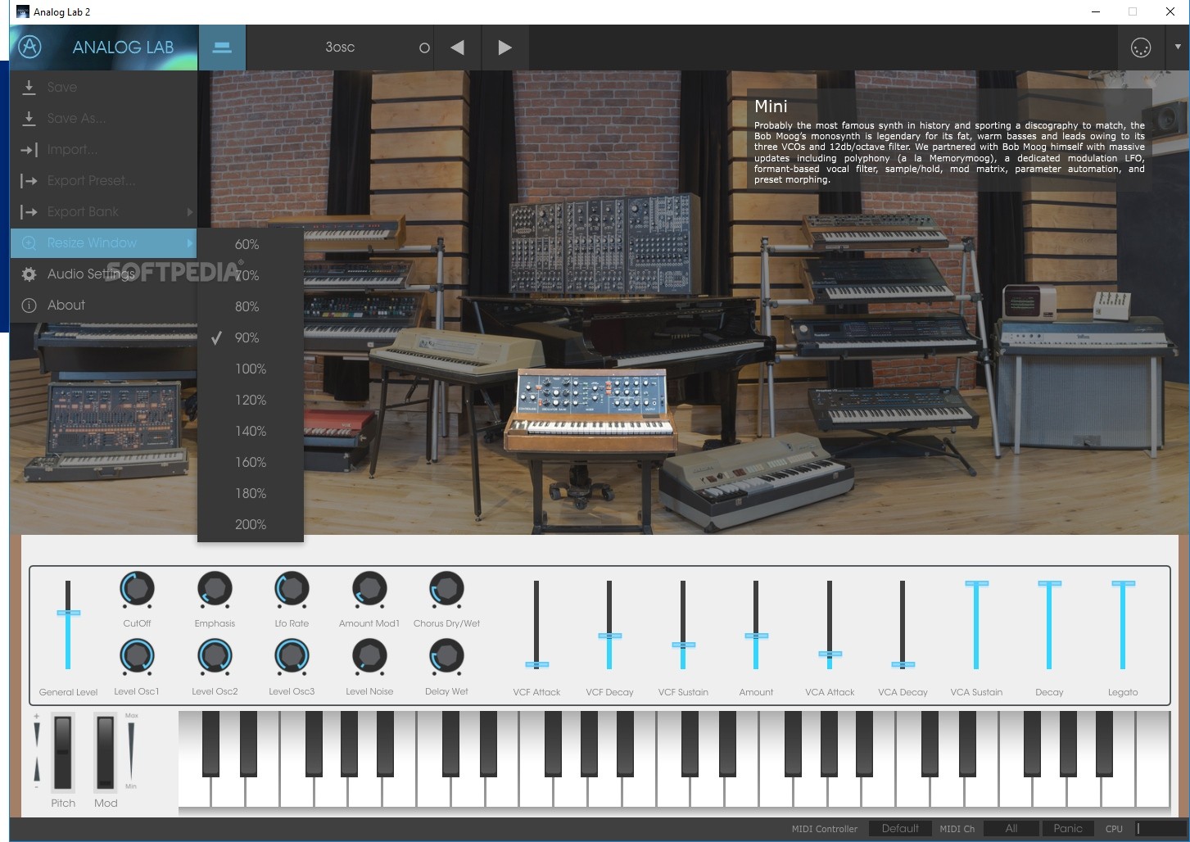Set window size to 160%

[251, 462]
